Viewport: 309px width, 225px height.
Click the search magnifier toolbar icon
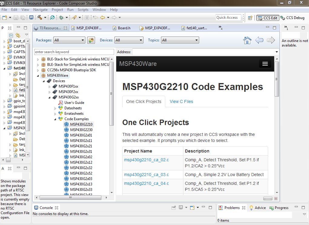[x=52, y=18]
